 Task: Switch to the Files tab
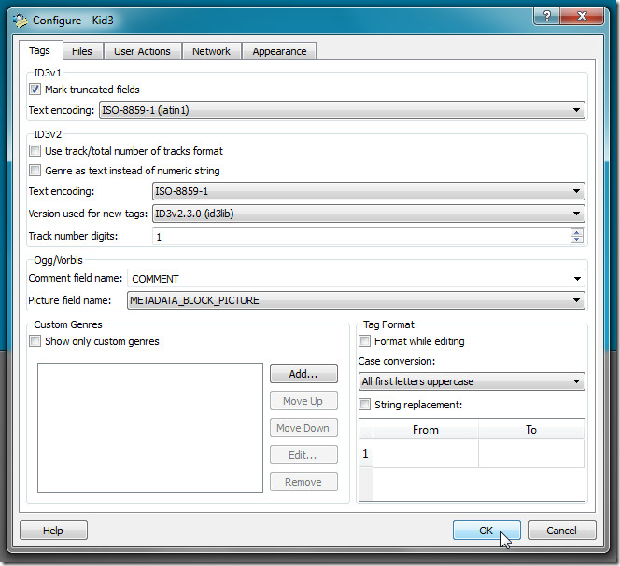pyautogui.click(x=82, y=51)
